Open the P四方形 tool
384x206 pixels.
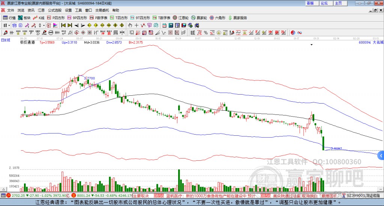coord(56,18)
